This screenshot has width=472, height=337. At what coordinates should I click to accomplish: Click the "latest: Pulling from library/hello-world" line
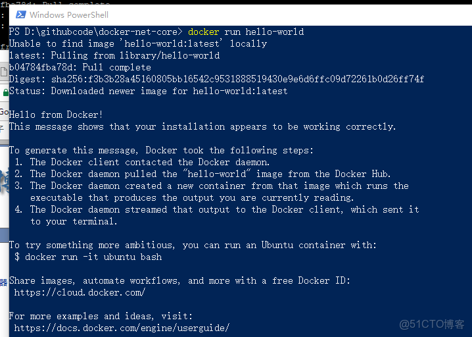click(114, 55)
